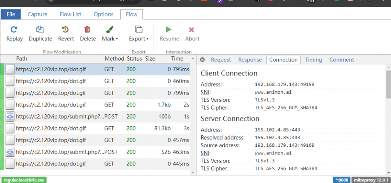Delete the selected flow with trash icon
The image size is (391, 183).
(x=87, y=30)
